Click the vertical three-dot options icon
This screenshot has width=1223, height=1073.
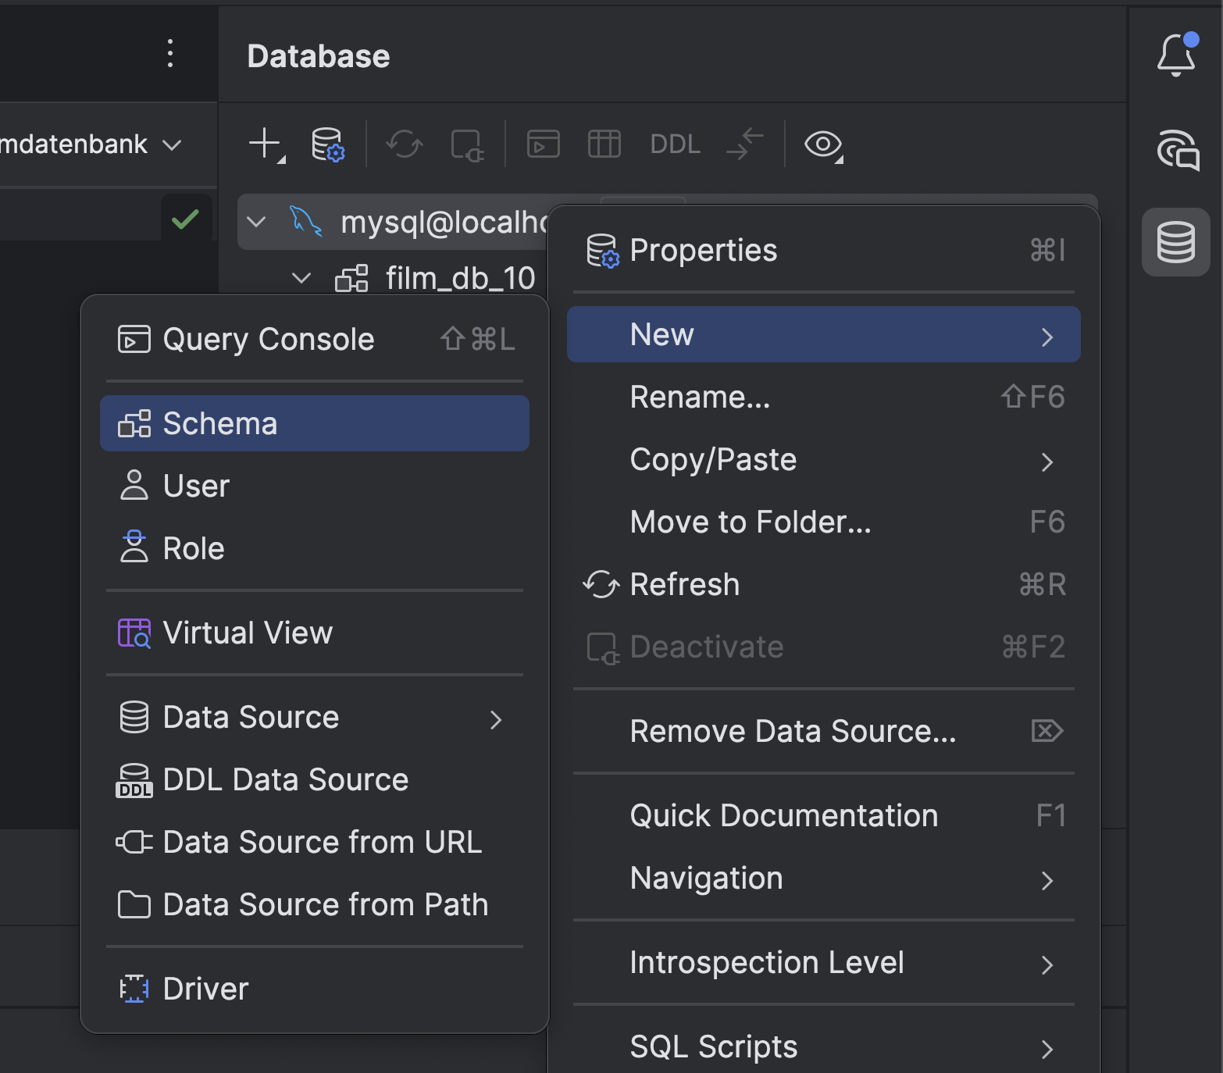click(170, 53)
